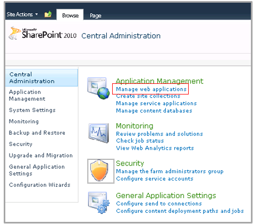This screenshot has width=253, height=224.
Task: Open Upgrade and Migration in the sidebar
Action: [41, 156]
